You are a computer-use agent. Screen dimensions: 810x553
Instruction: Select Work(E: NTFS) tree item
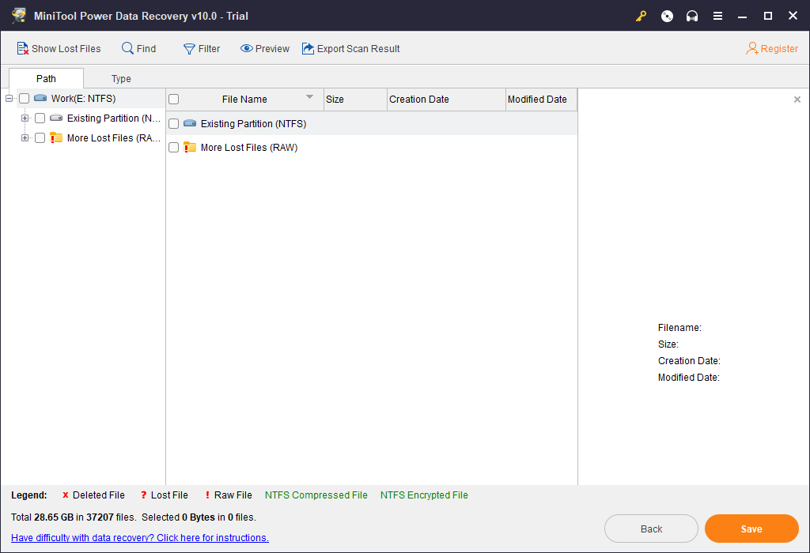[x=83, y=98]
